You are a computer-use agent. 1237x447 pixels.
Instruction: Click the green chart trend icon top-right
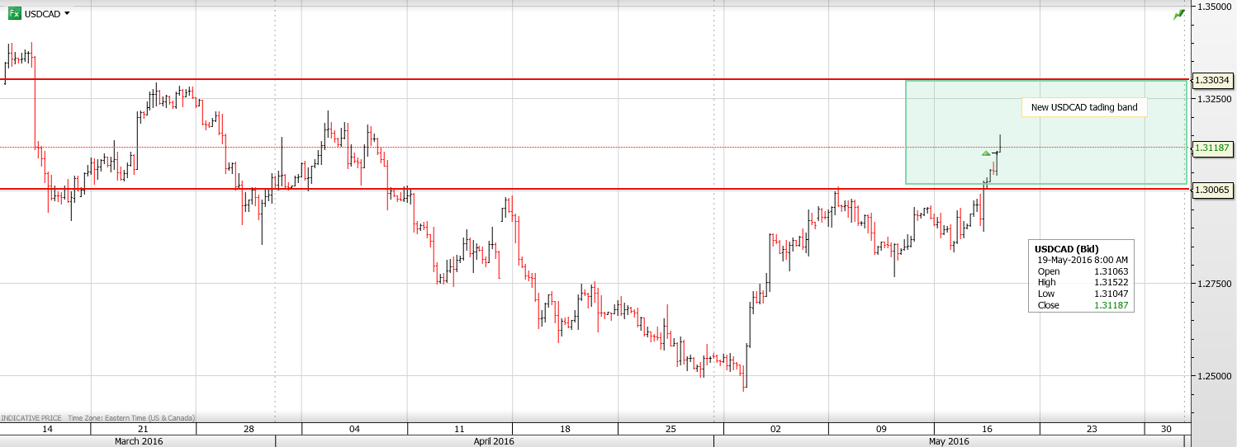tap(1178, 15)
